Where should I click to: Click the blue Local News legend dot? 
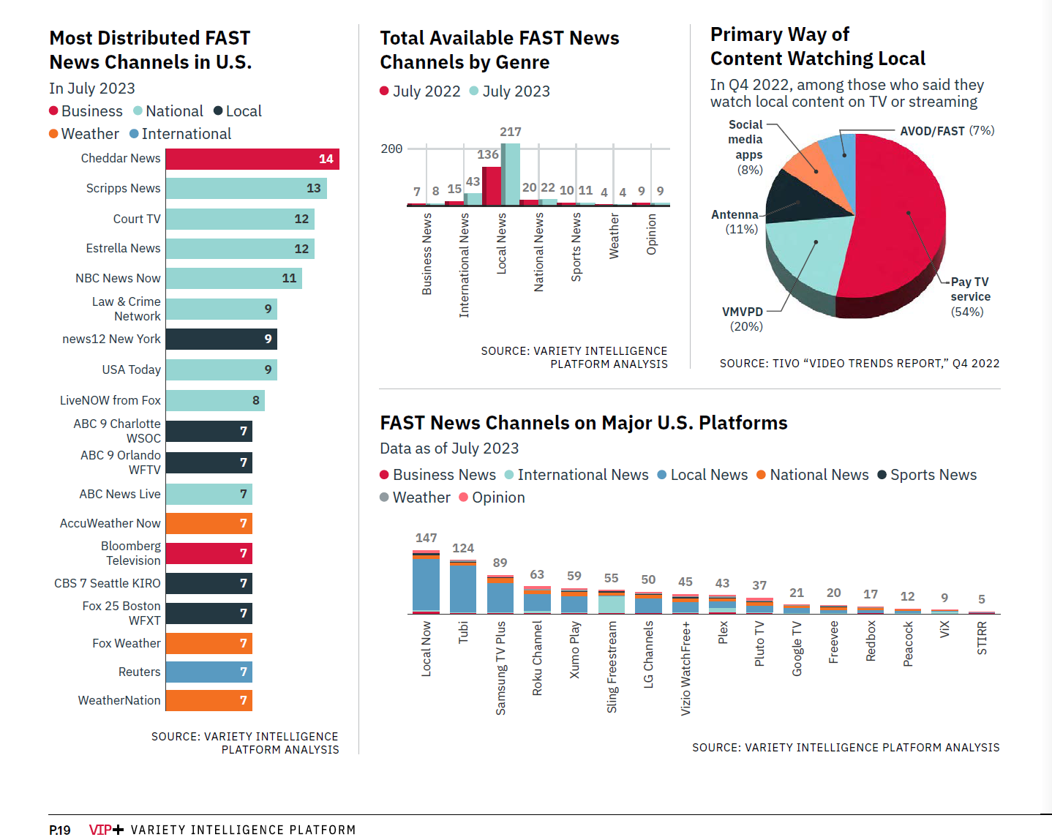[x=662, y=475]
